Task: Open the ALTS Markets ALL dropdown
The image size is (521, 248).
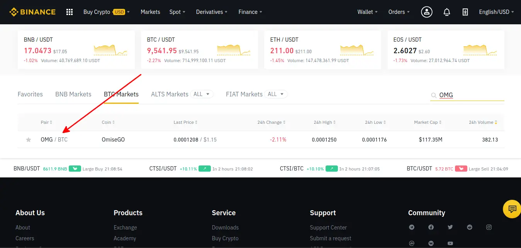Action: click(x=202, y=94)
